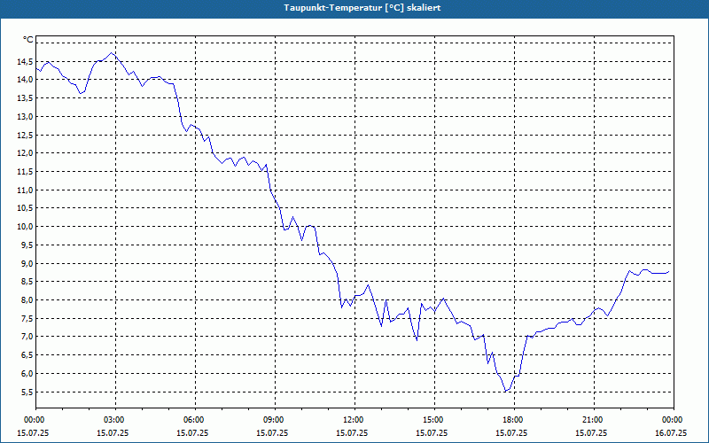The image size is (709, 443).
Task: Click the '13,0' y-axis label
Action: coord(26,117)
